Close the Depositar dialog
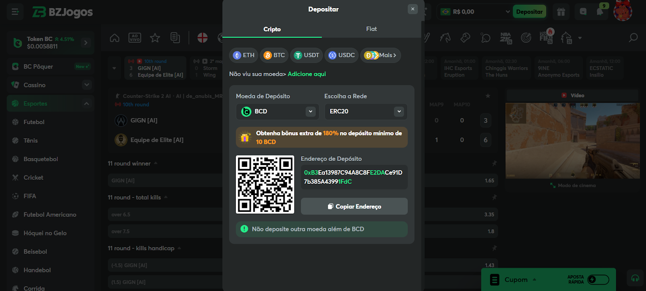This screenshot has width=646, height=291. pos(413,9)
